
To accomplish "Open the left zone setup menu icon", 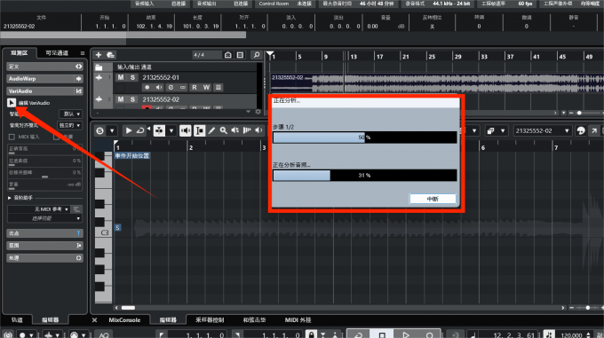I will pos(83,53).
